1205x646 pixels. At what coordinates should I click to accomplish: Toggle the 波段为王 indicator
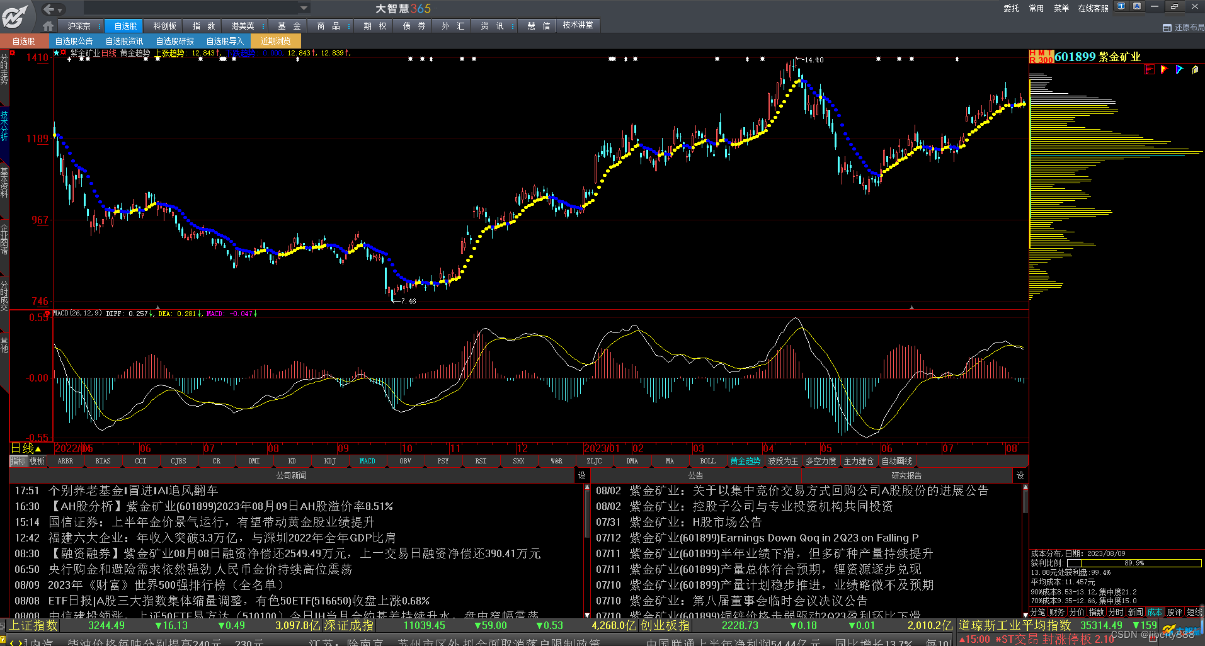783,462
